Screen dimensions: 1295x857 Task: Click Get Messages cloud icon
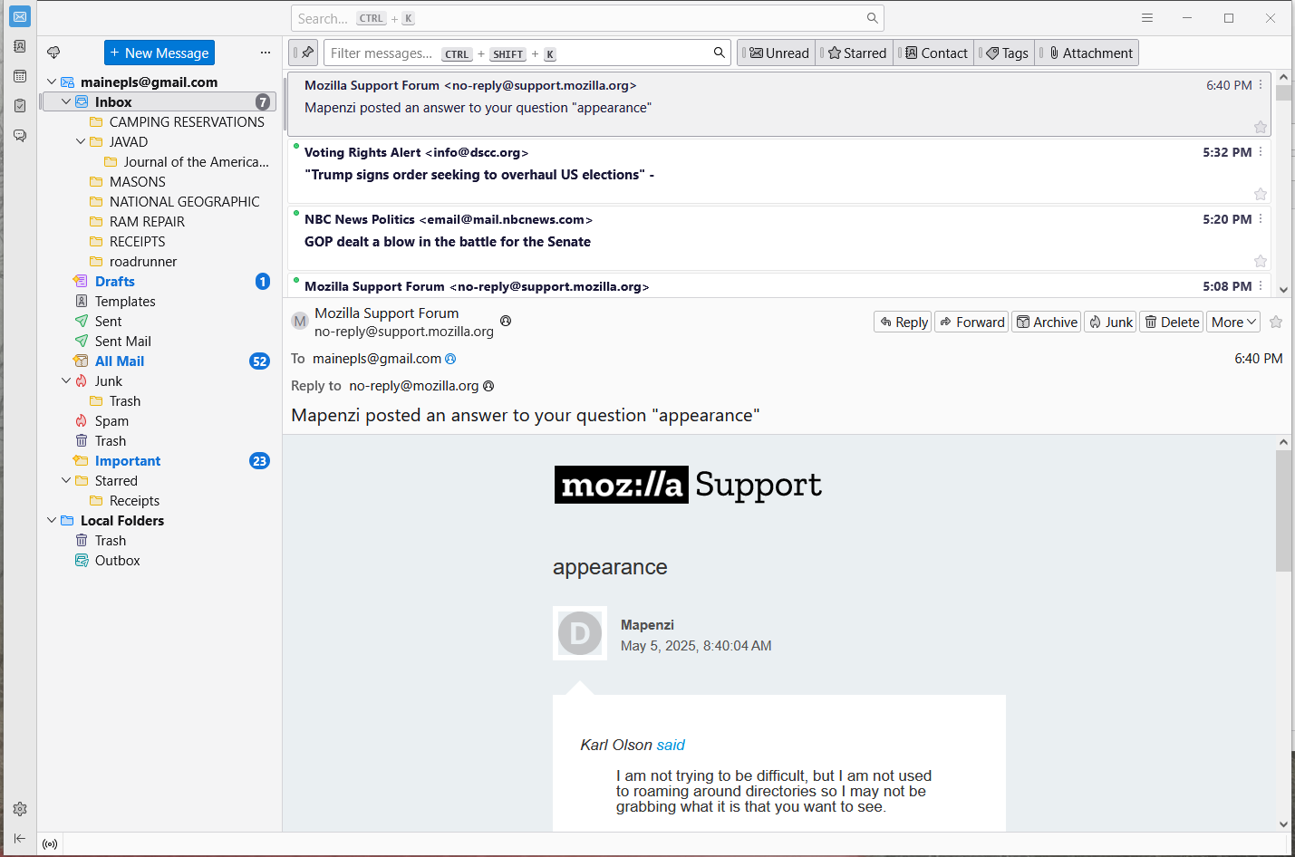pyautogui.click(x=53, y=53)
